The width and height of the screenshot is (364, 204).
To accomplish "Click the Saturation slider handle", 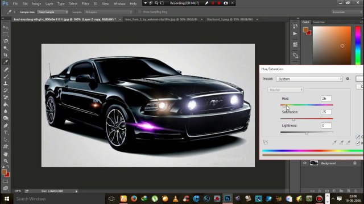I will (293, 120).
